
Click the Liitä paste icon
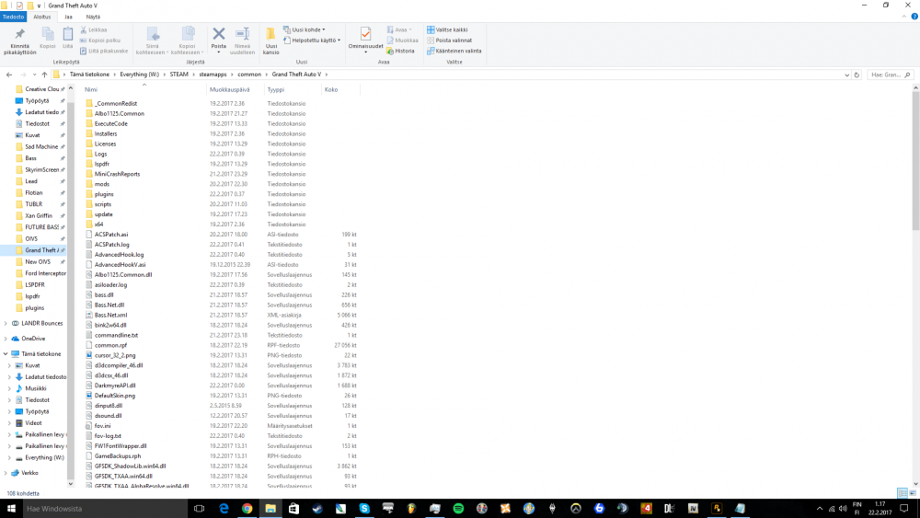(68, 34)
